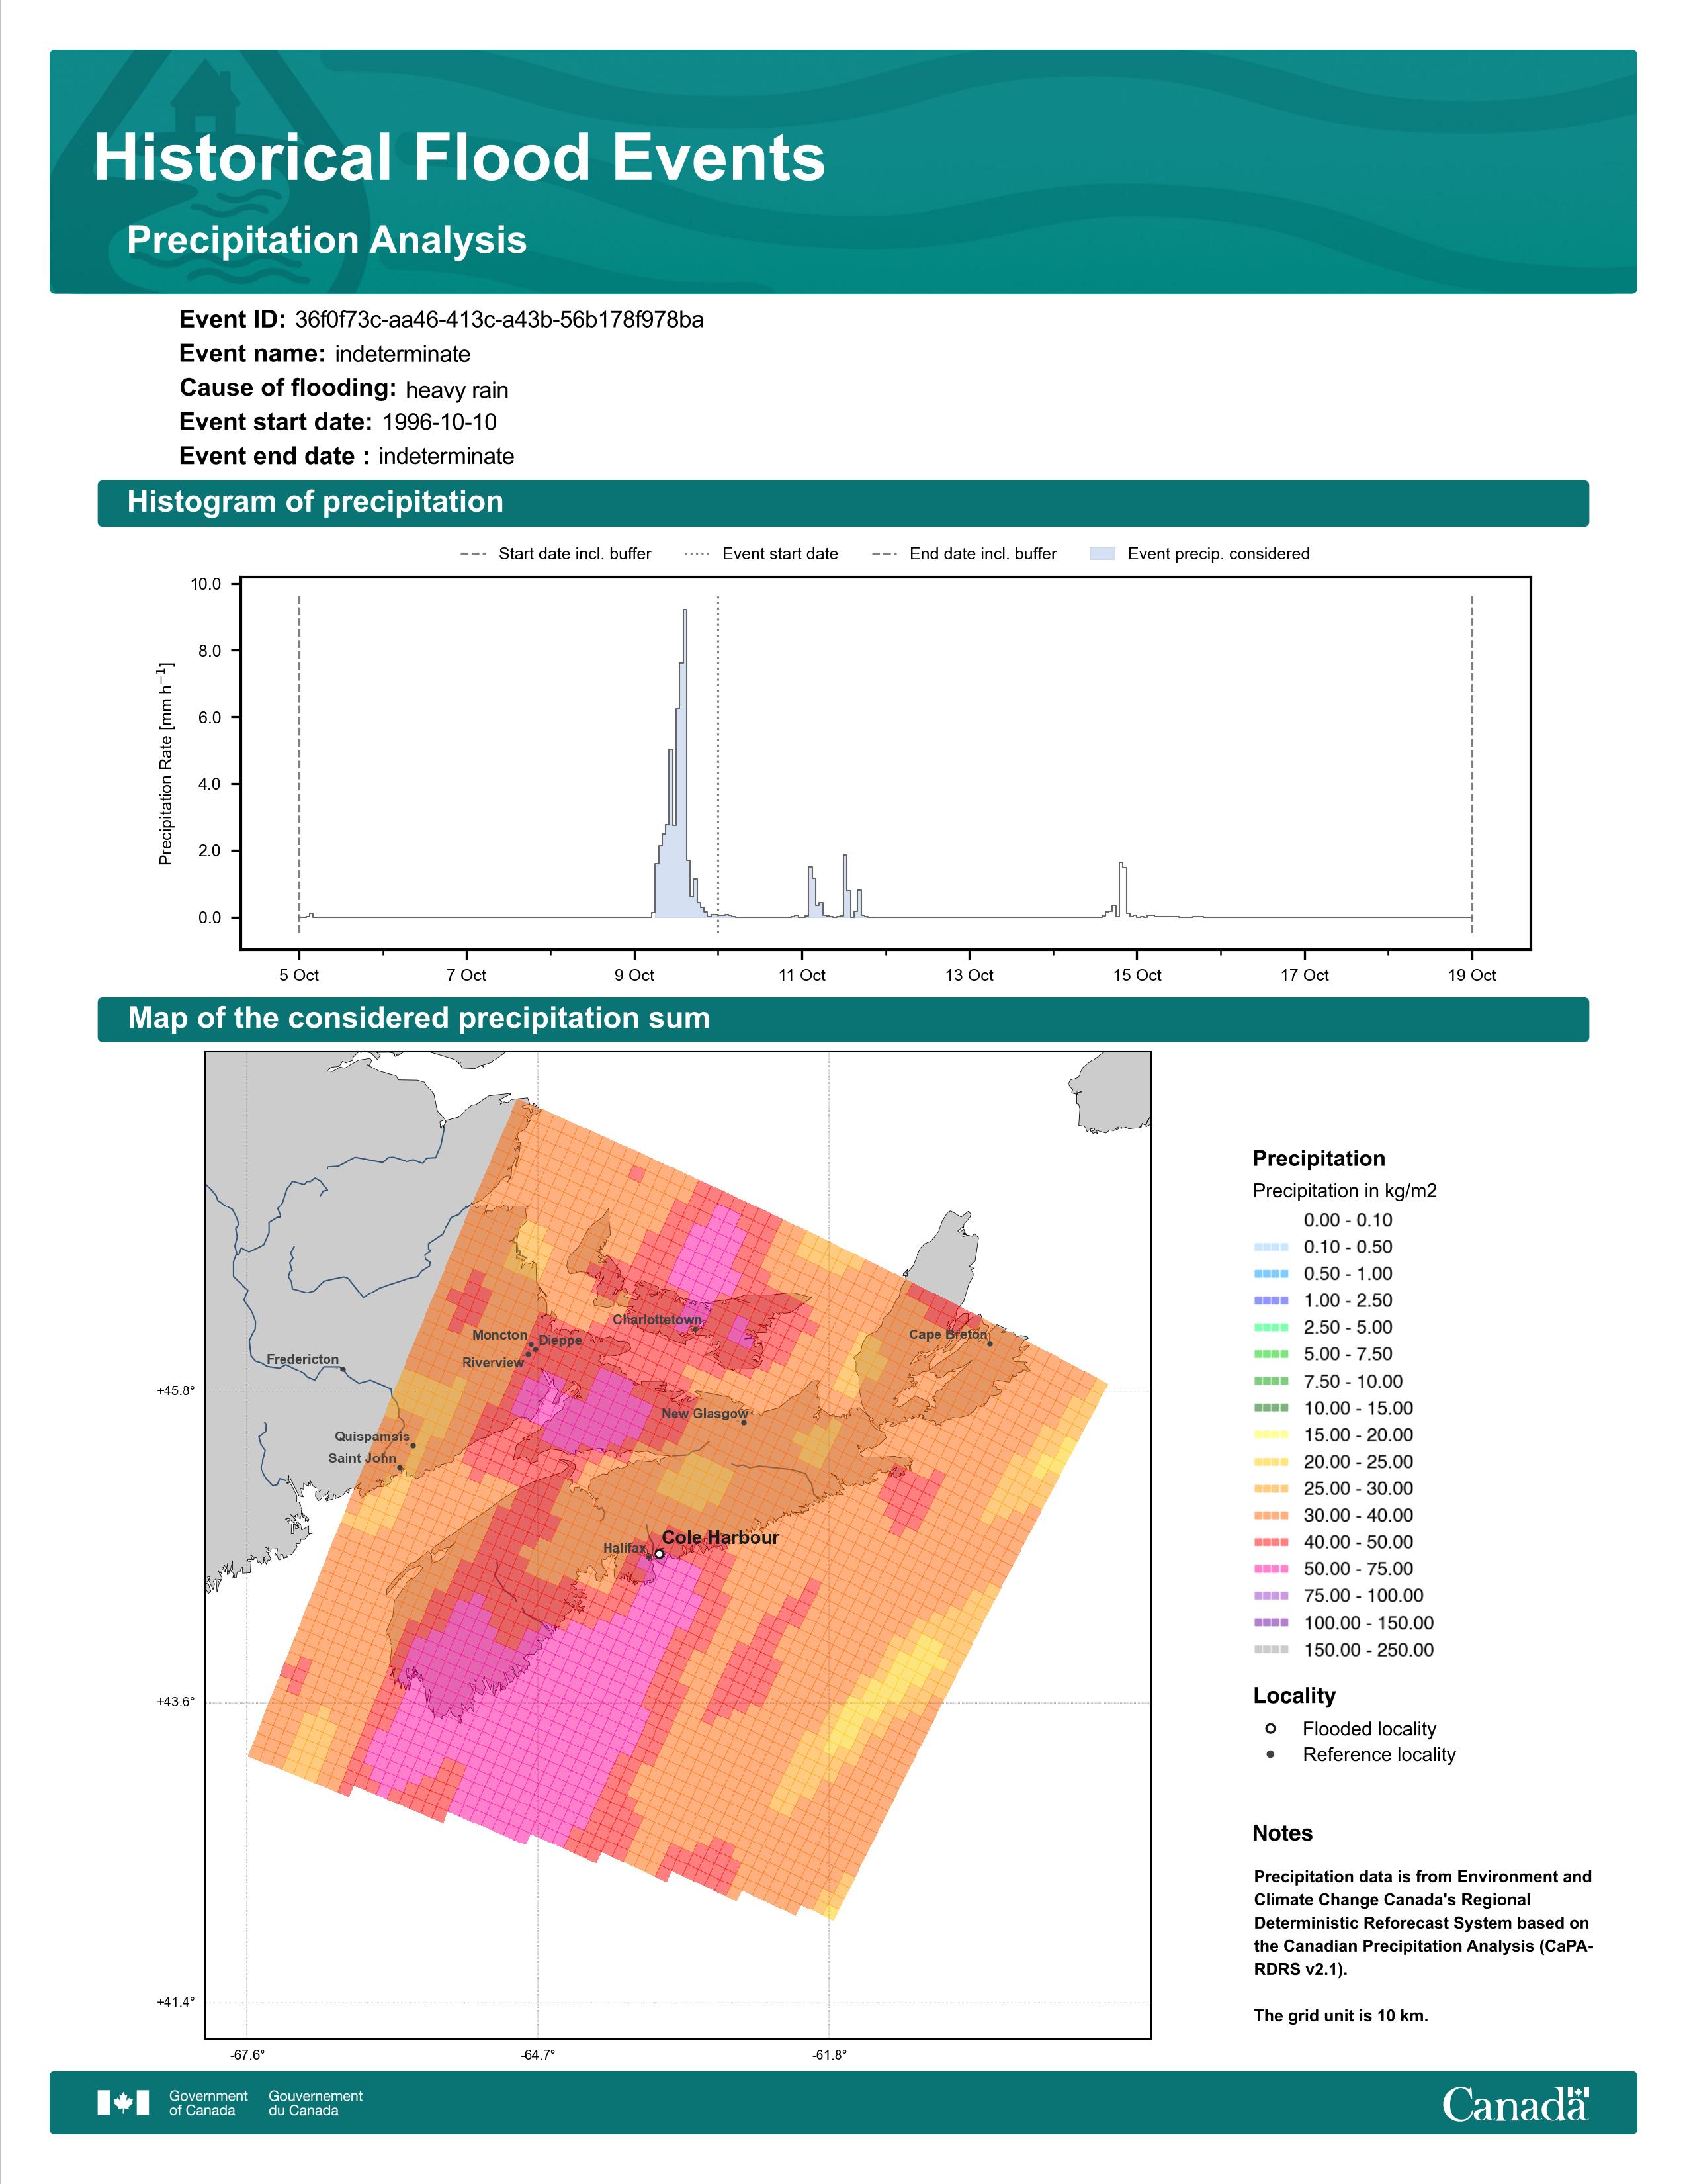Click the End date incl. buffer legend entry
Image resolution: width=1687 pixels, height=2184 pixels.
965,554
